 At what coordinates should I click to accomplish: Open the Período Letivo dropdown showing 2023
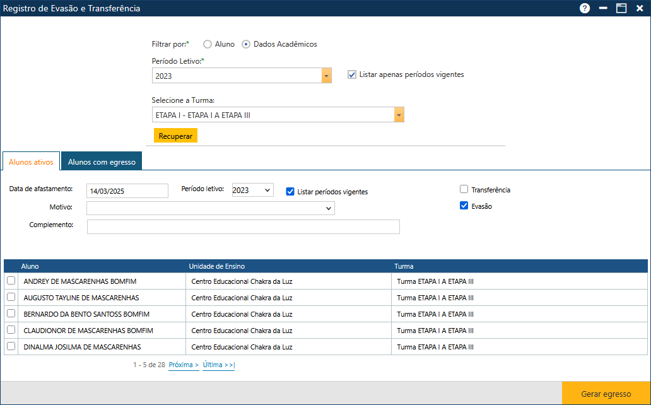[x=326, y=75]
